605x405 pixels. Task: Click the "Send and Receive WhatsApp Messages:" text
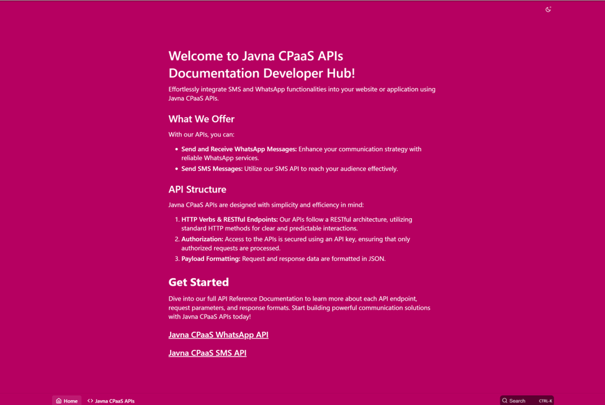click(x=239, y=149)
